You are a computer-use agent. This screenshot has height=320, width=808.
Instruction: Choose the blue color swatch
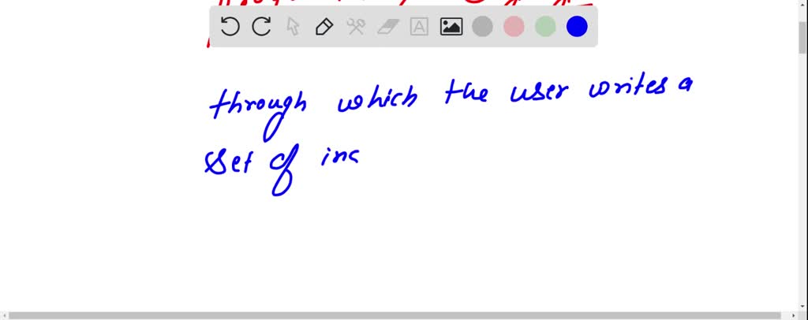click(577, 26)
